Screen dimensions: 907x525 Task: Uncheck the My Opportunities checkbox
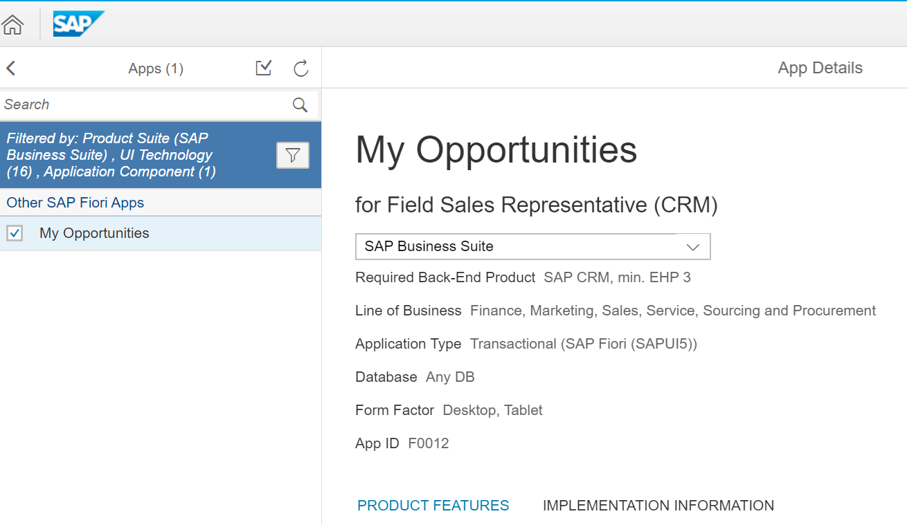[x=15, y=233]
